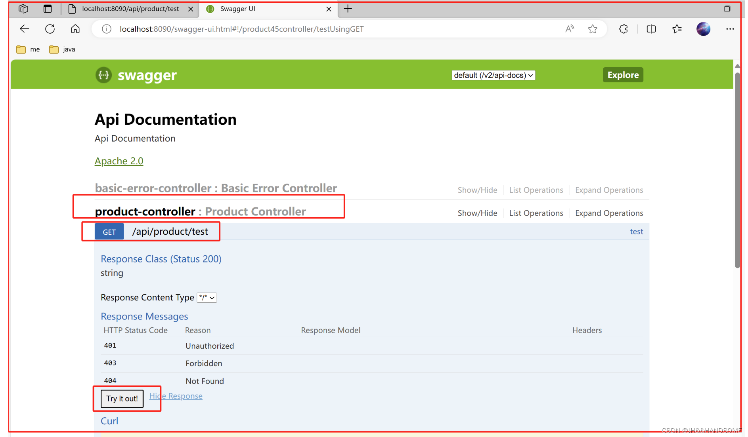Activate the Read aloud icon
The width and height of the screenshot is (748, 437).
pyautogui.click(x=570, y=29)
